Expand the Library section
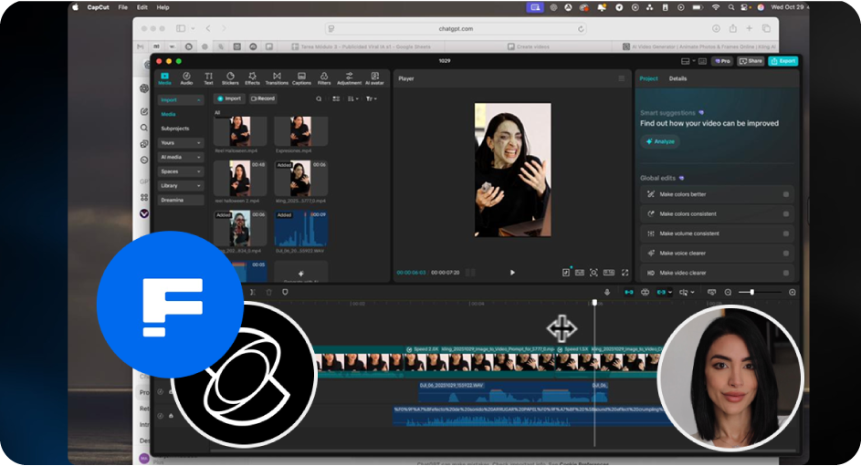 pos(181,185)
